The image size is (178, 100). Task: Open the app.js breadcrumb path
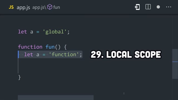(39, 7)
